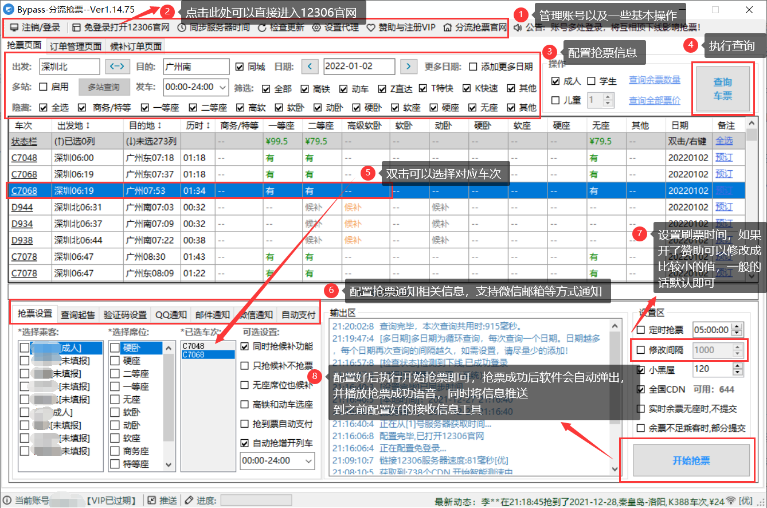Click the date field showing 2022-01-02
This screenshot has height=508, width=767.
[x=359, y=67]
